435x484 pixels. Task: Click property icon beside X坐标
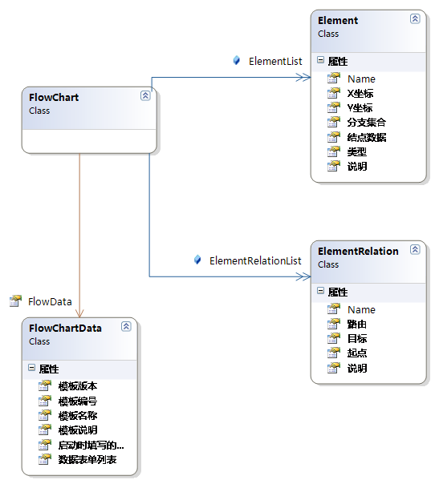coord(334,93)
